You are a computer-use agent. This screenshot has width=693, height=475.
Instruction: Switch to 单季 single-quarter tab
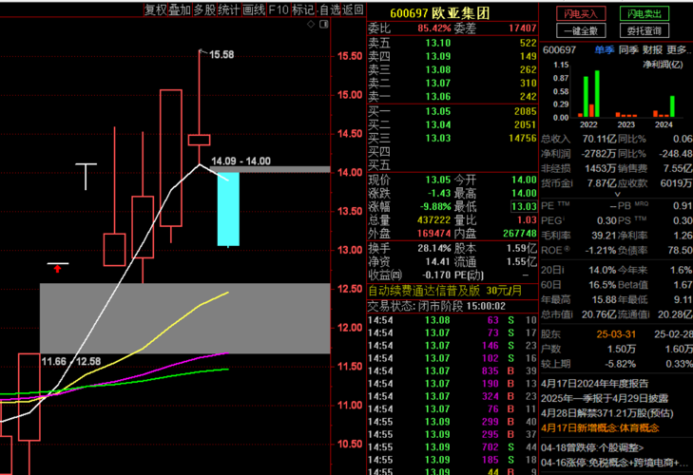tap(605, 50)
